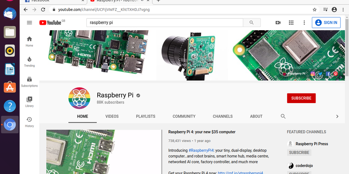349x174 pixels.
Task: Open LibreOffice Writer in dock
Action: [10, 69]
